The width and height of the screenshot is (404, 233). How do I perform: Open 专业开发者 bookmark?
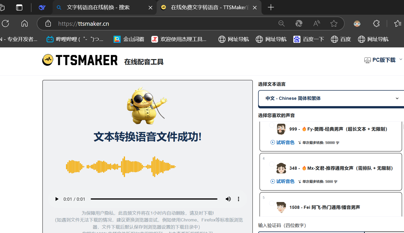[19, 39]
